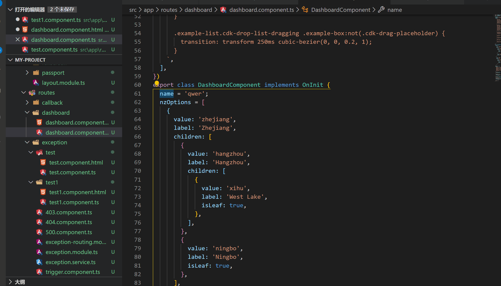
Task: Click the routes folder icon in explorer
Action: click(x=32, y=93)
